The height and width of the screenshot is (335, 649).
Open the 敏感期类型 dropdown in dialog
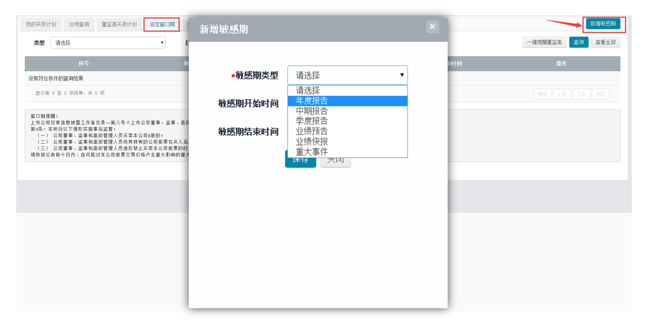347,75
